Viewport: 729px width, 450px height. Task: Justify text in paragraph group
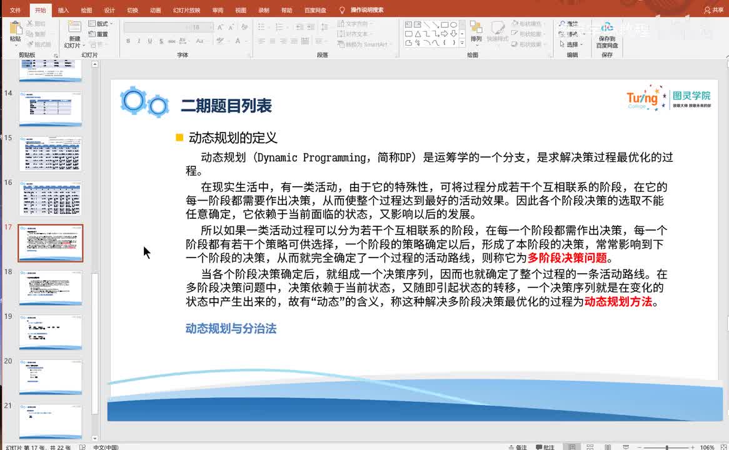294,41
